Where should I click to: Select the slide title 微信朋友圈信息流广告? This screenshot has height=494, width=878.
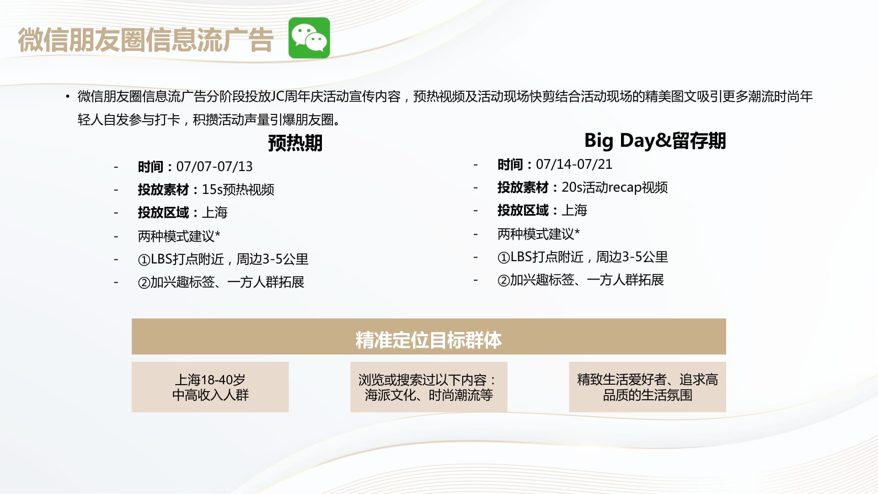point(145,40)
